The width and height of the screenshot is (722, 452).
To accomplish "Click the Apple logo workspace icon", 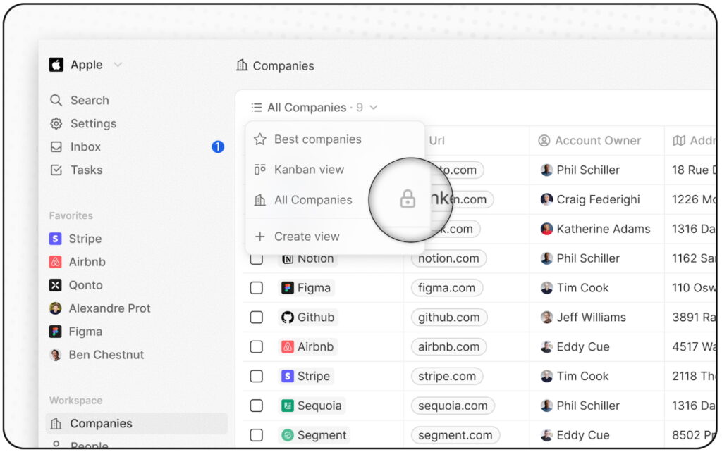I will (56, 65).
